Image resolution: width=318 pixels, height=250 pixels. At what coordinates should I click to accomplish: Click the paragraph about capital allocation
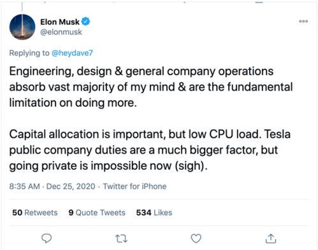click(150, 150)
